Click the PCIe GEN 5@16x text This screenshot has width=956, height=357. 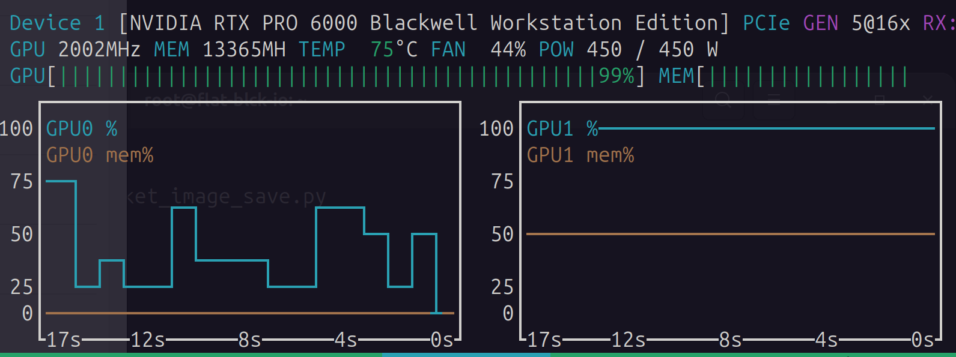click(826, 23)
